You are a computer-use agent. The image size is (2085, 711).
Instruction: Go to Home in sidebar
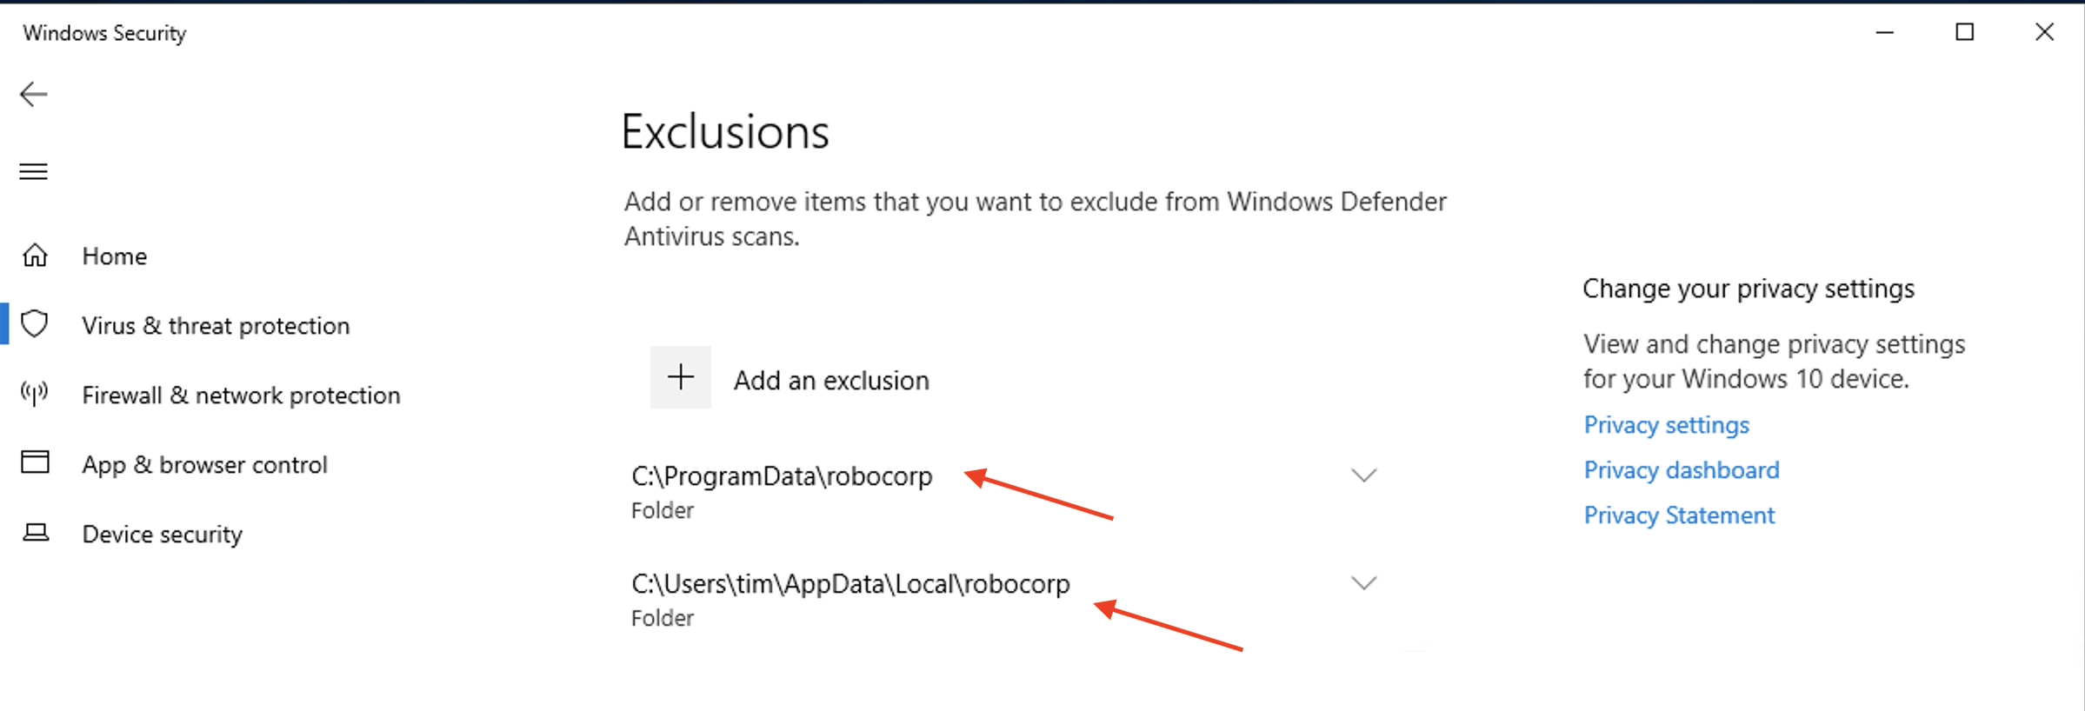pos(115,256)
